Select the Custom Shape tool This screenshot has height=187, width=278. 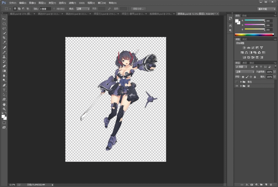tap(4, 99)
